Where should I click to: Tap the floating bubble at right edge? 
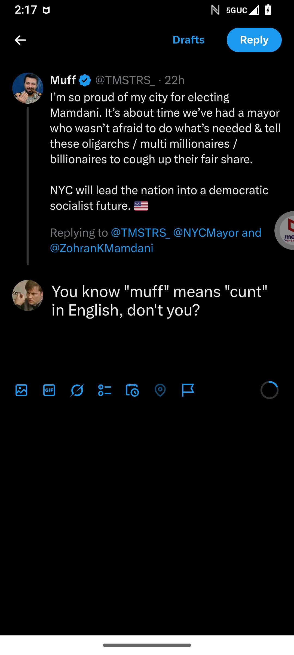click(x=285, y=230)
